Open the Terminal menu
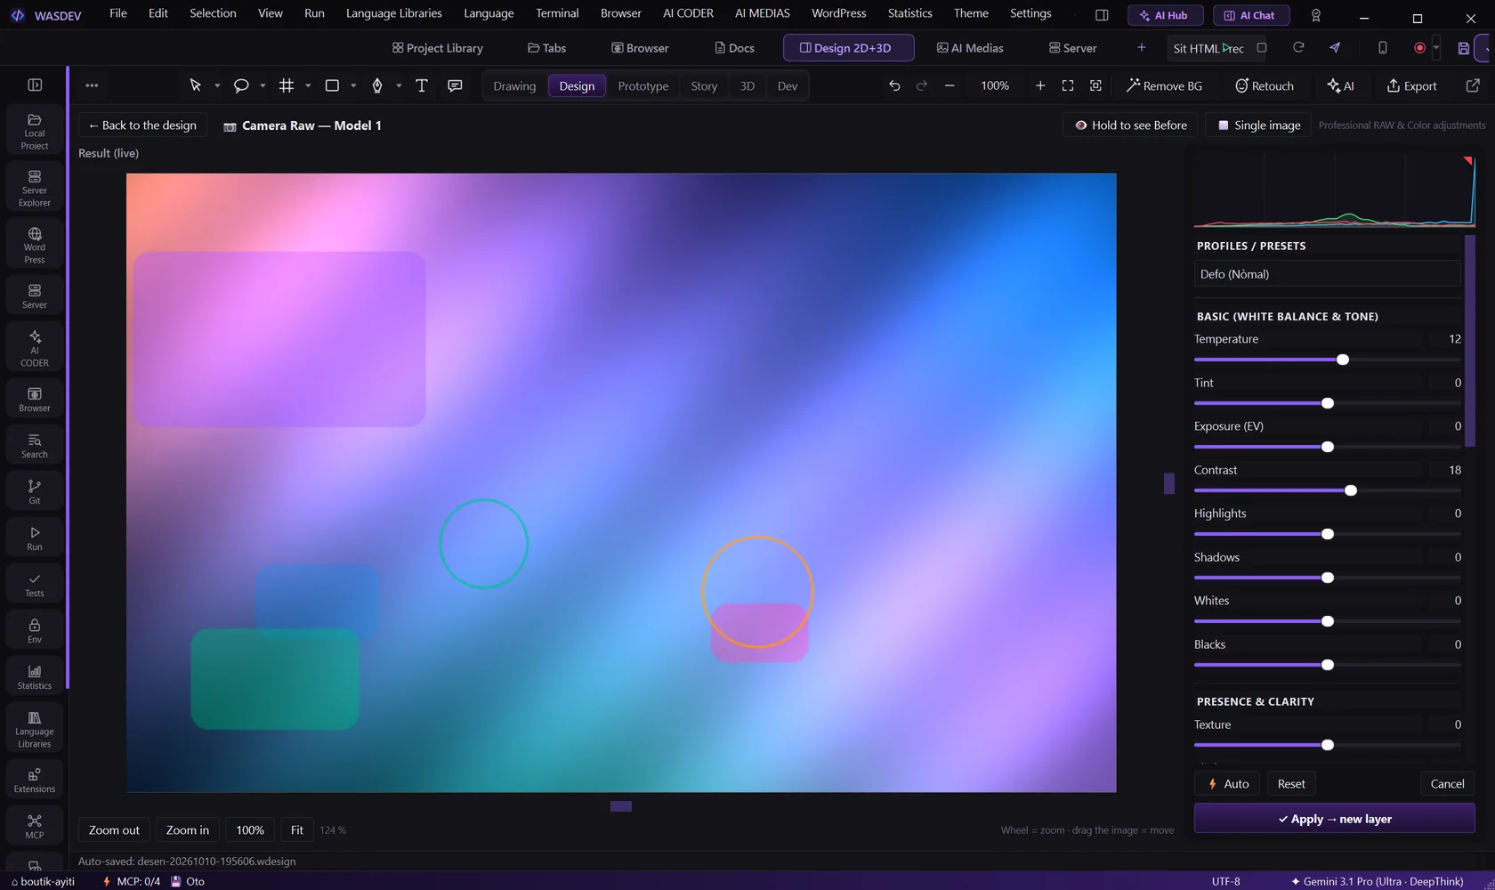Image resolution: width=1495 pixels, height=890 pixels. click(x=557, y=13)
